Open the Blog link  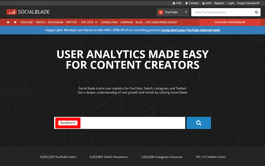(139, 22)
